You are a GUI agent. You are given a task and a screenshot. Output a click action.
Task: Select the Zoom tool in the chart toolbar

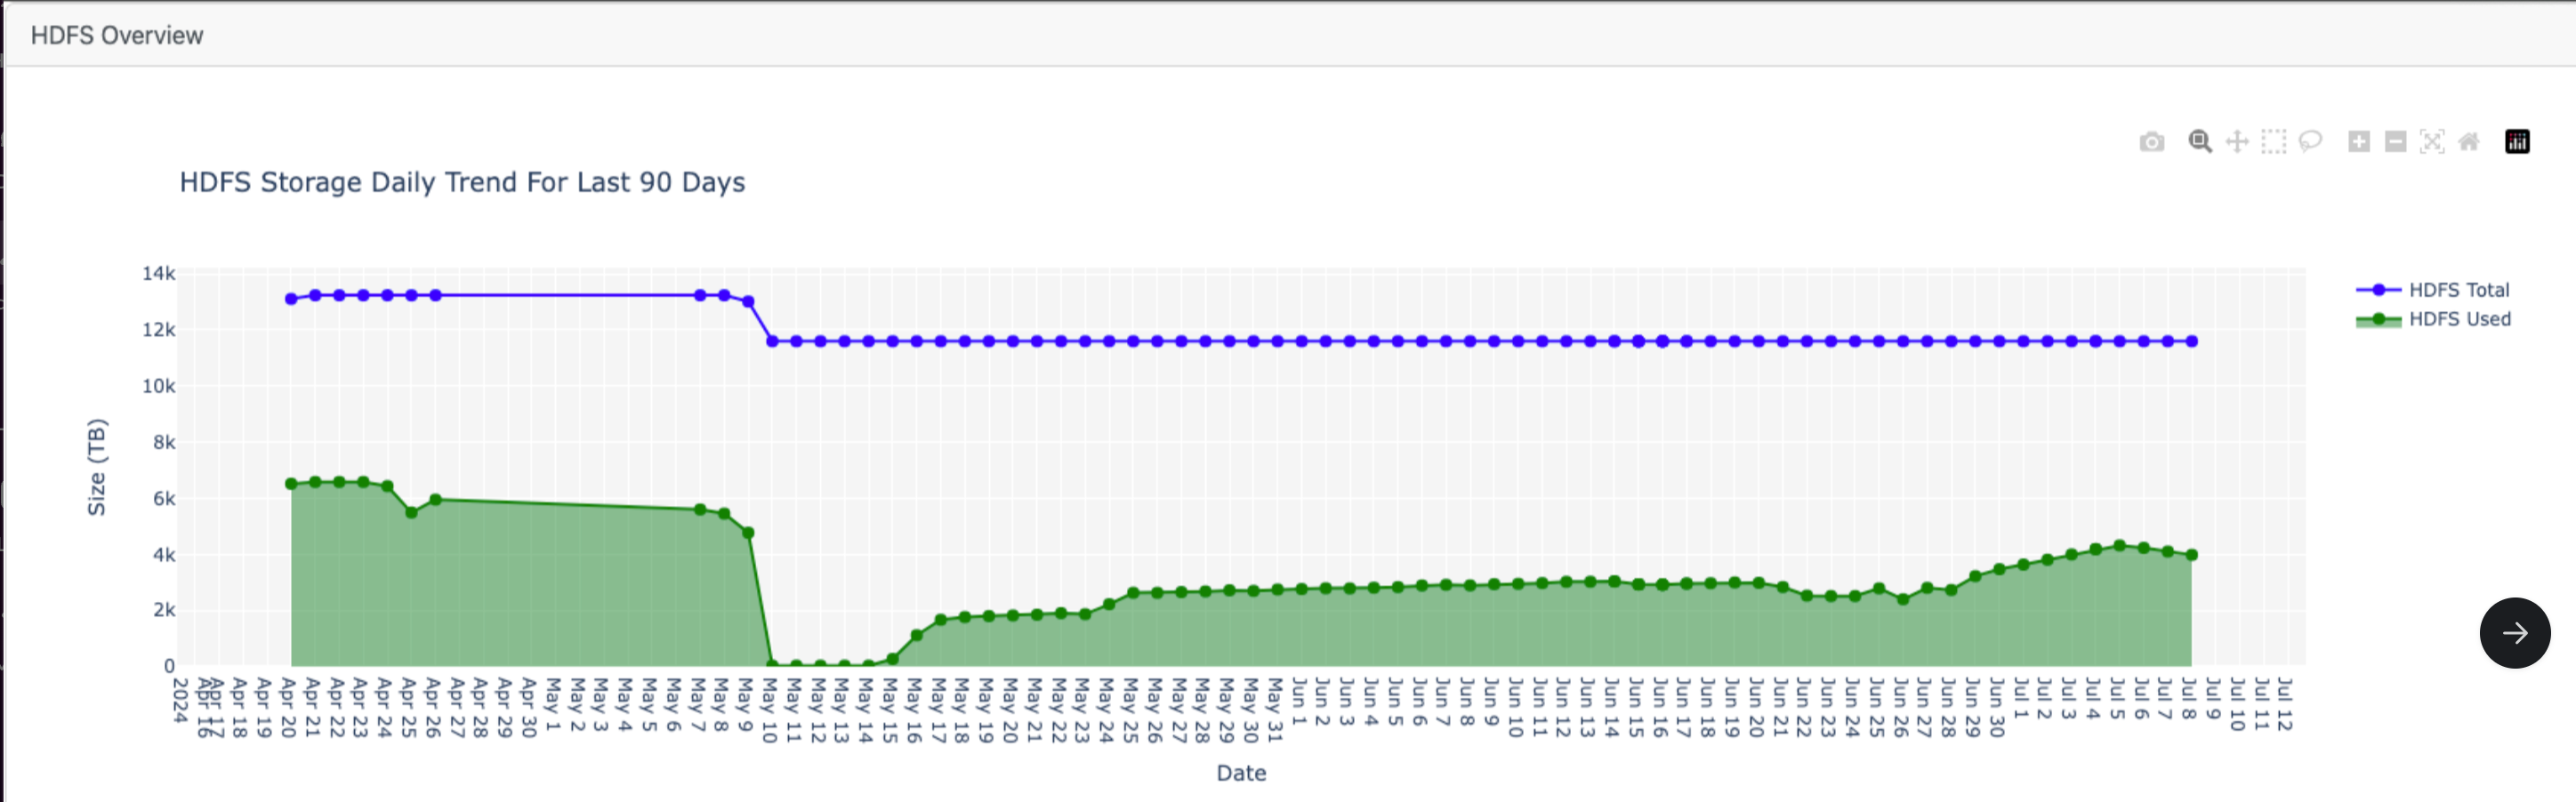pos(2200,142)
